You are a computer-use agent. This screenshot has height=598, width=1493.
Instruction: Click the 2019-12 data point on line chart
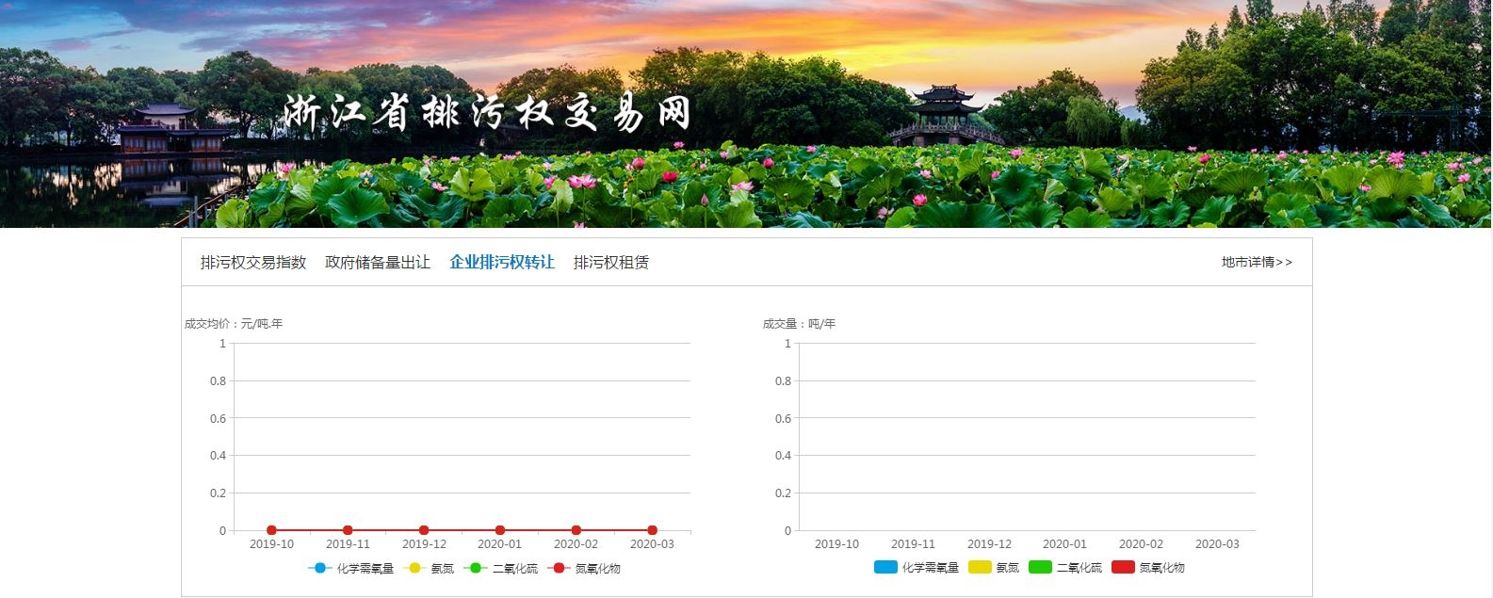(424, 531)
